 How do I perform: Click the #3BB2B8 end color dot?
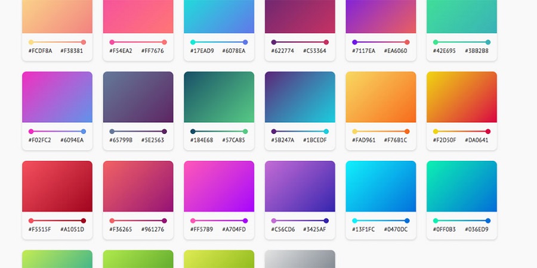click(x=488, y=42)
